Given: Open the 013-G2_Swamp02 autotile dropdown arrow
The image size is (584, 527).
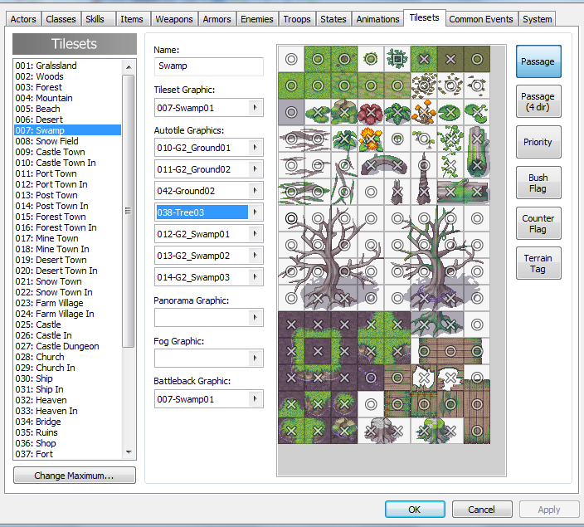Looking at the screenshot, I should pos(255,256).
